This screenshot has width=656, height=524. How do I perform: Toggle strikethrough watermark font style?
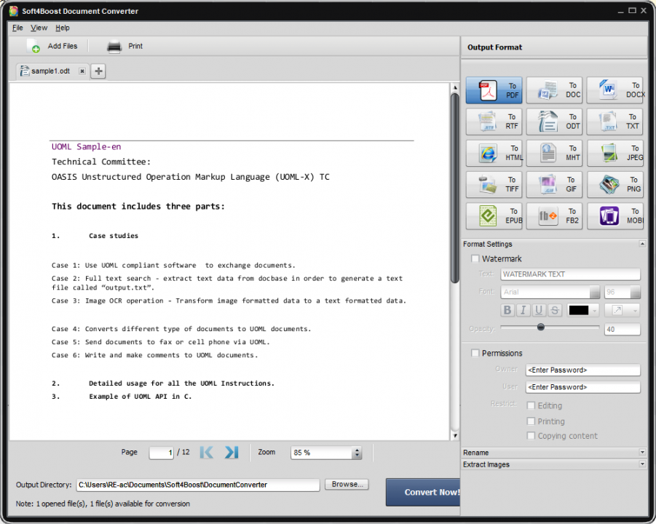tap(555, 310)
